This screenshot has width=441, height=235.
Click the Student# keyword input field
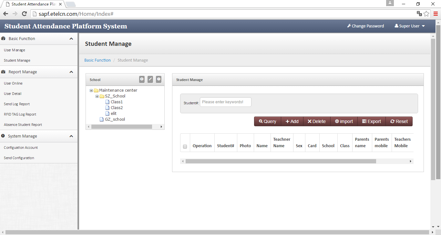point(225,102)
